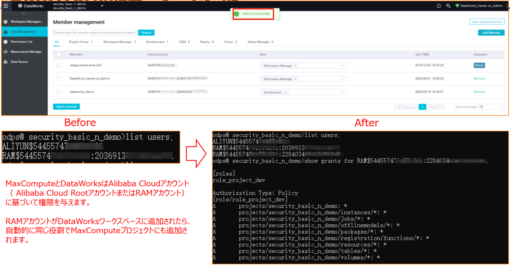Image resolution: width=510 pixels, height=266 pixels.
Task: Click the Join TIME column header
Action: [423, 54]
